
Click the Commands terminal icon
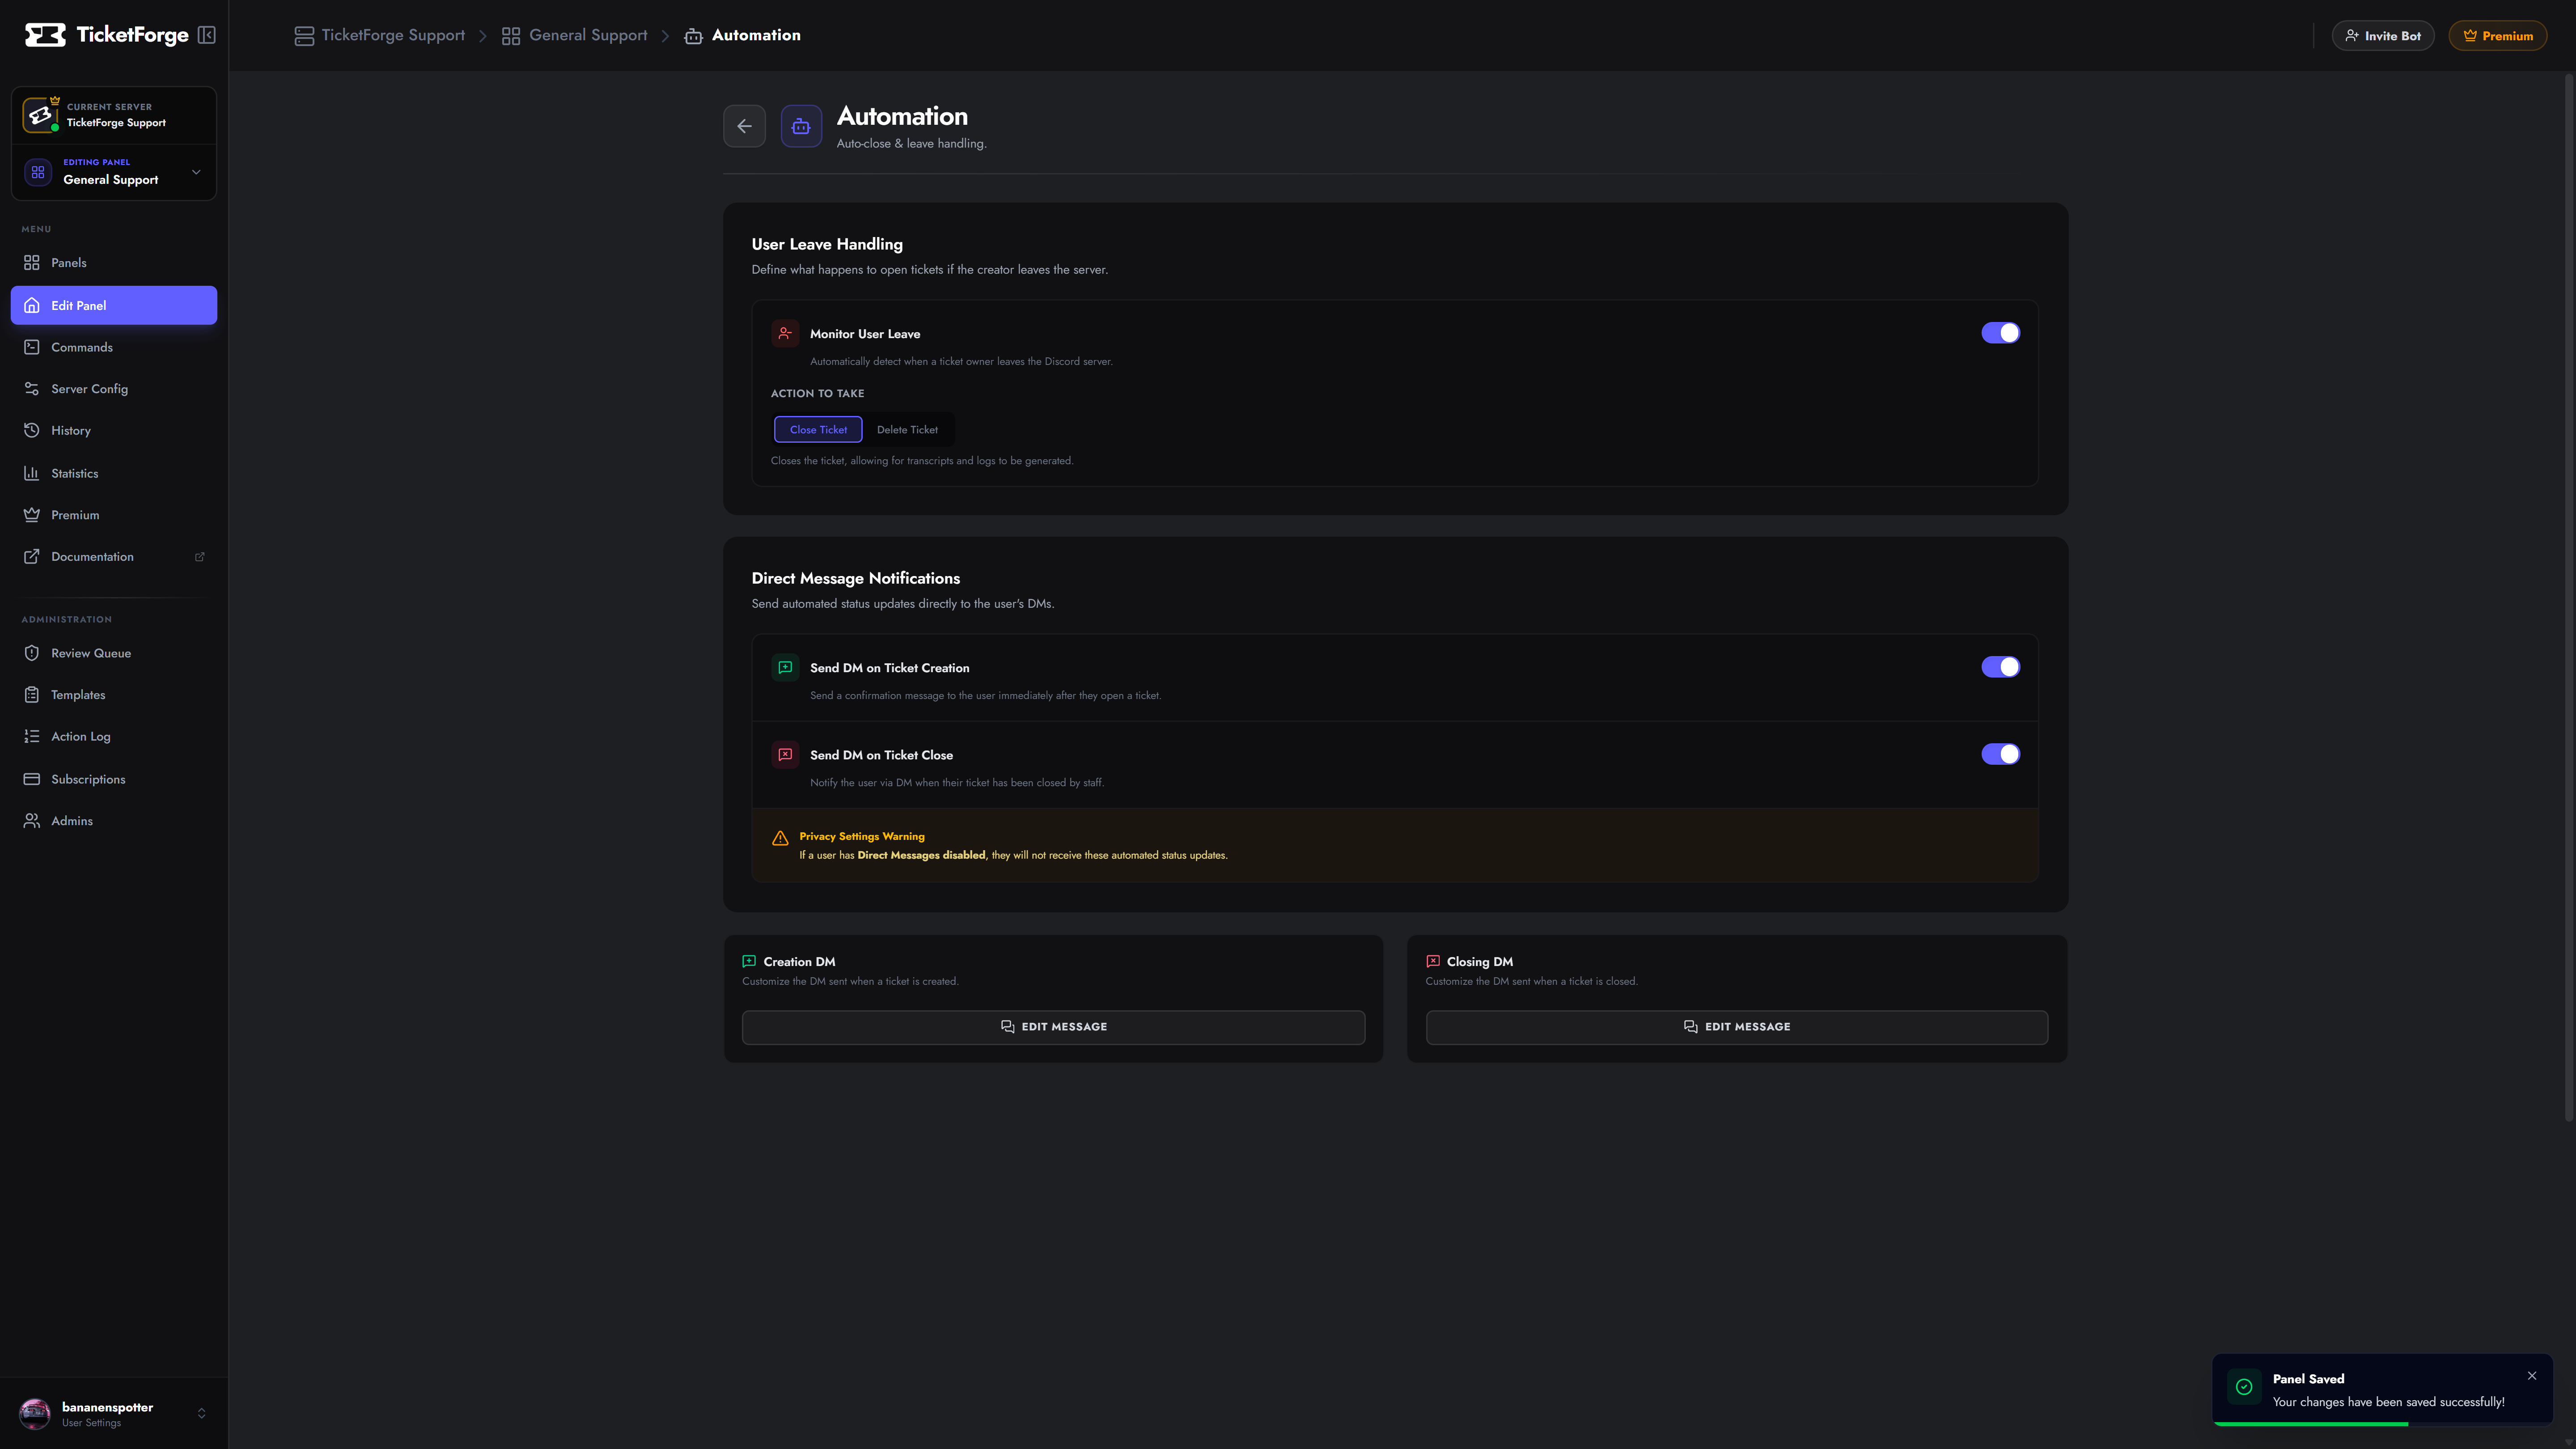(x=32, y=347)
